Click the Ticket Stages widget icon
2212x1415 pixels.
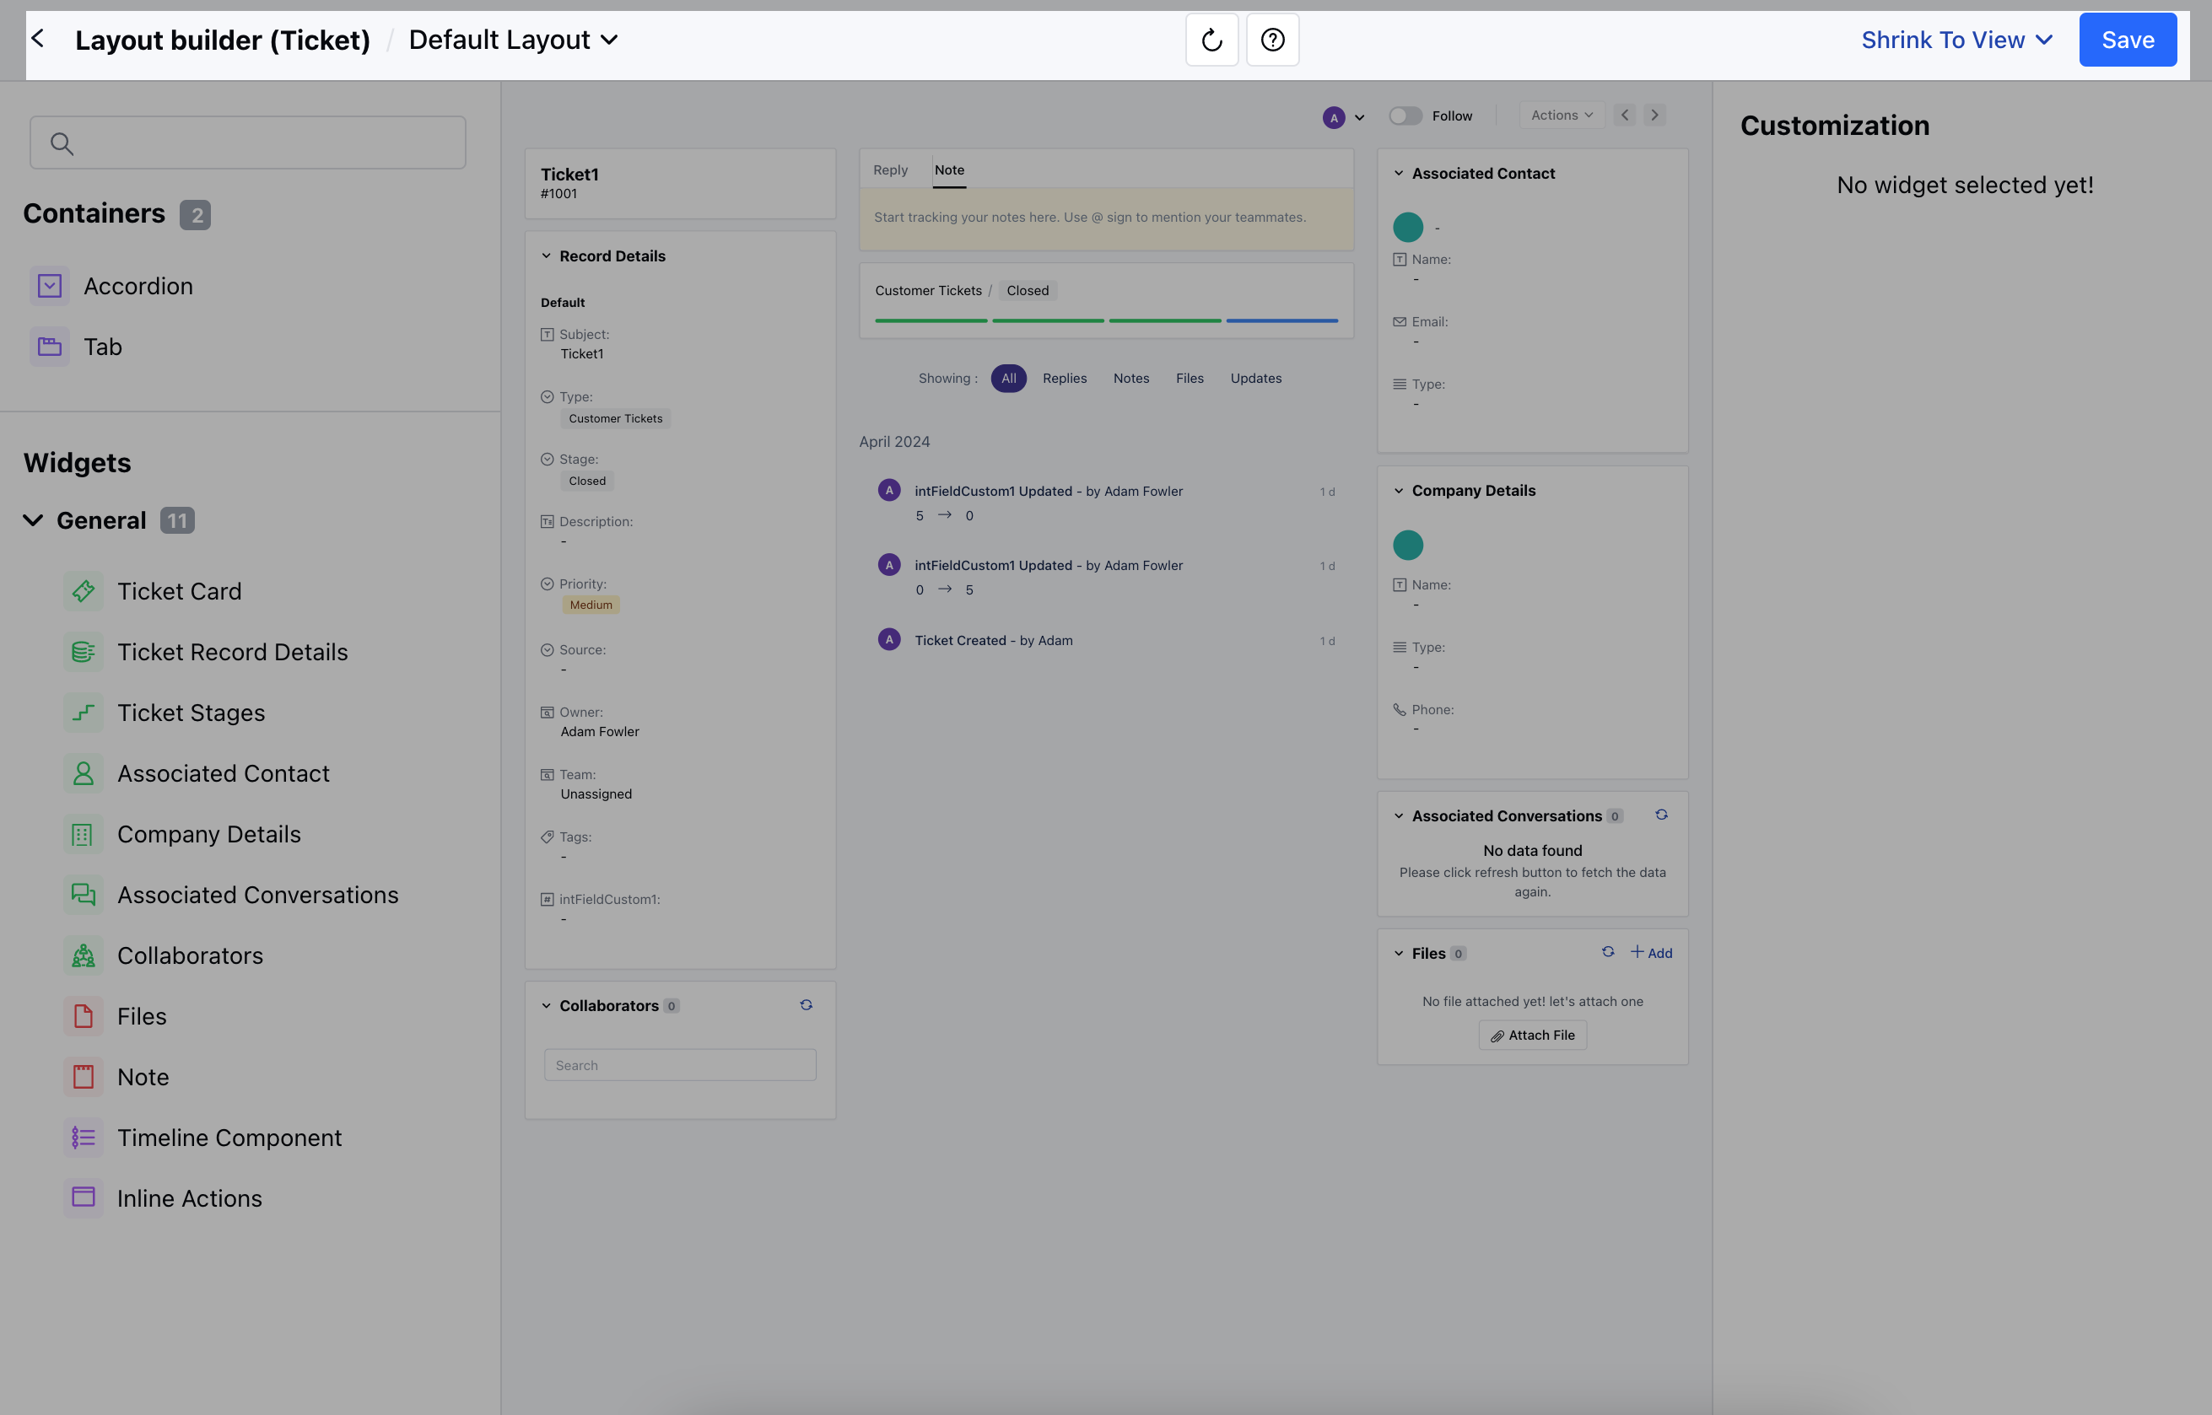[83, 712]
